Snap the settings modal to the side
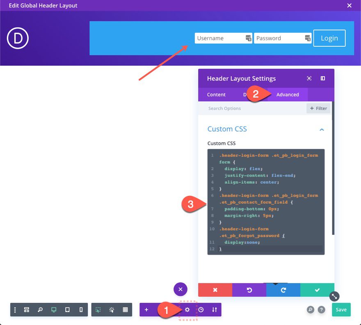Viewport: 361px width, 325px height. 322,78
